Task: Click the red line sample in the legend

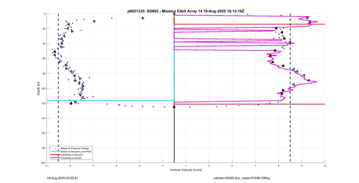Action: (55, 155)
